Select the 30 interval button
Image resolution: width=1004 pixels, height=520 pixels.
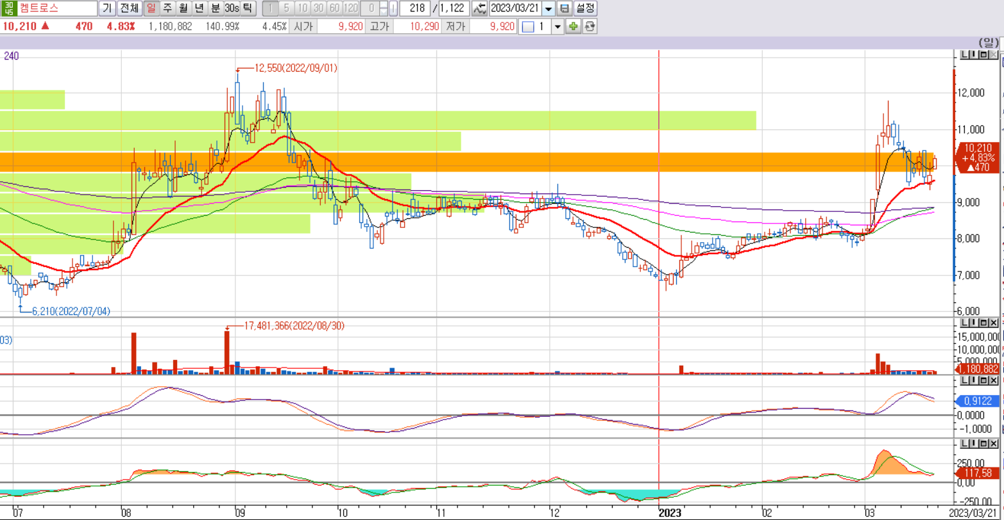(318, 8)
